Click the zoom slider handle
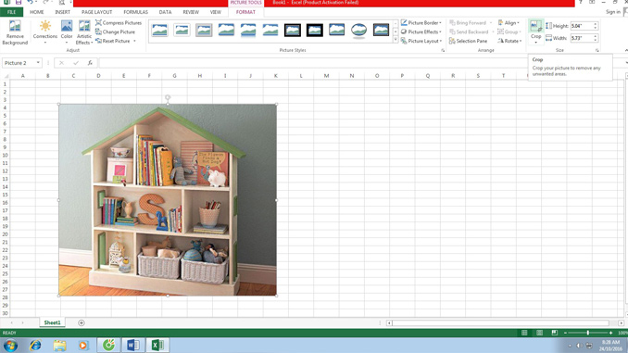 pyautogui.click(x=587, y=333)
